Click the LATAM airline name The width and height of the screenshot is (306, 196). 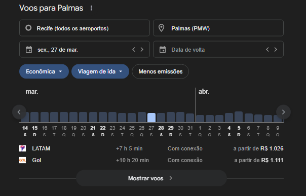pyautogui.click(x=41, y=148)
